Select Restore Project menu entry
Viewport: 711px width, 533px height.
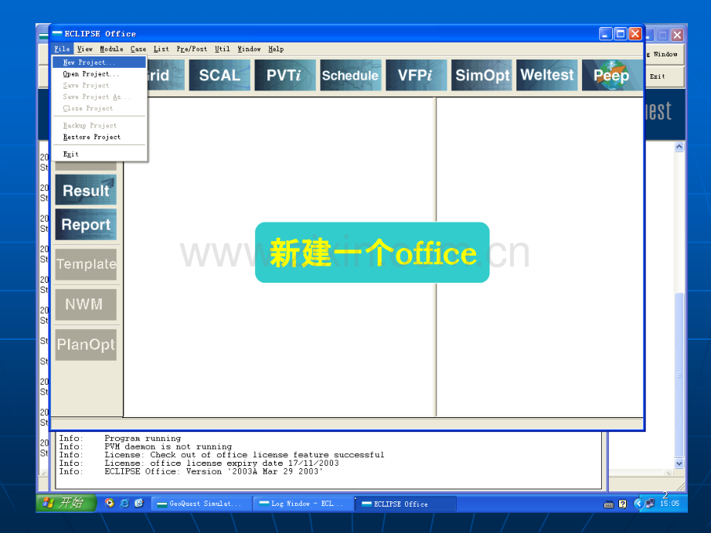[x=99, y=137]
